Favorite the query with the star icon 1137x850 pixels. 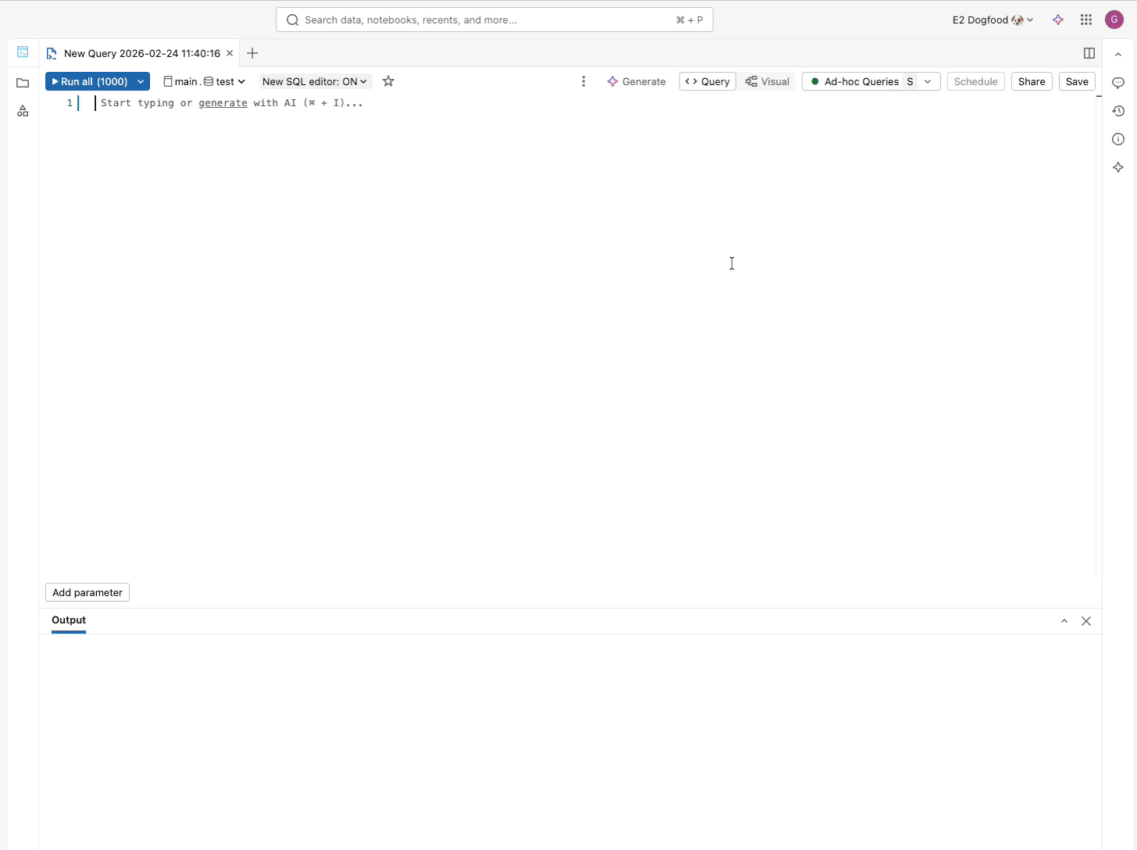(388, 81)
